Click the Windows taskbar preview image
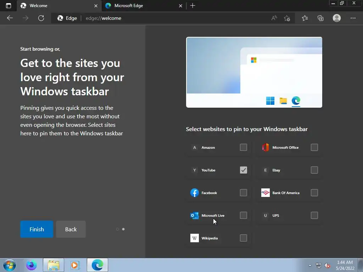Viewport: 363px width, 272px height. click(x=254, y=72)
